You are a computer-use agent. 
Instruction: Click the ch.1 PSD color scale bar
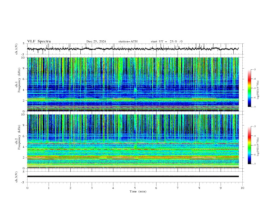(x=249, y=88)
